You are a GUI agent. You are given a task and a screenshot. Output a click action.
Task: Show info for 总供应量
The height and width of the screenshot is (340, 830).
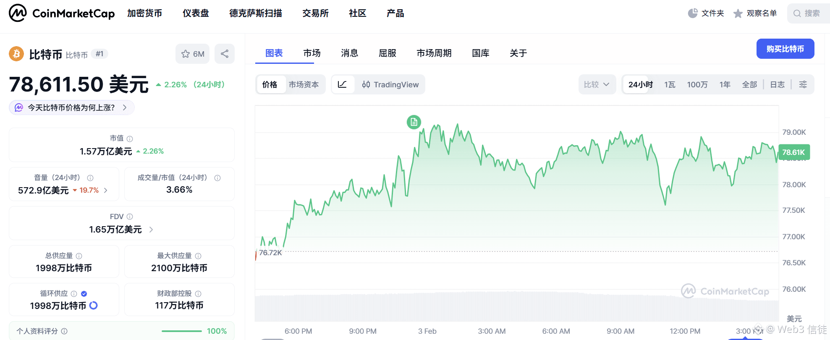[x=79, y=256]
